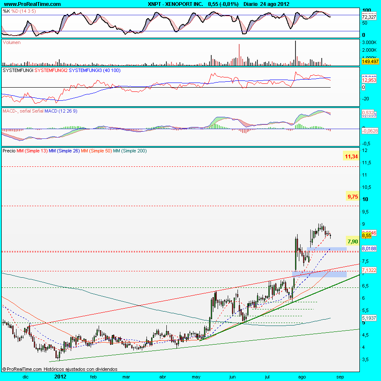Select the 149.497 volume value
Image resolution: width=381 pixels, height=381 pixels.
[x=370, y=61]
